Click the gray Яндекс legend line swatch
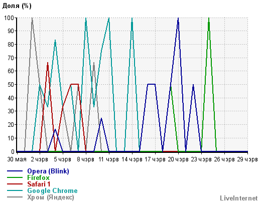Viewport: 261px width, 203px height. 15,197
